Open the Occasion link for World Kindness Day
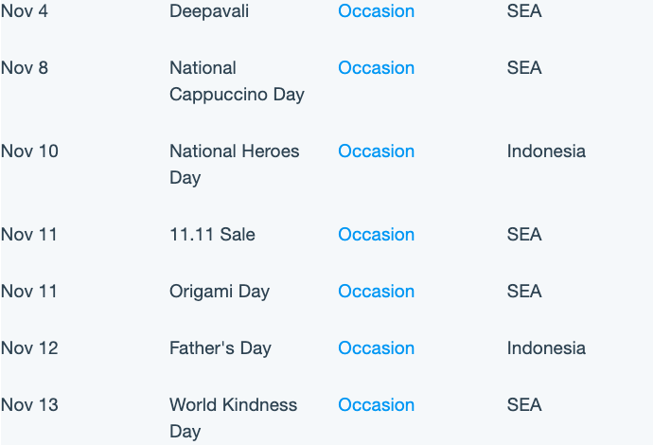This screenshot has width=654, height=445. click(x=377, y=404)
